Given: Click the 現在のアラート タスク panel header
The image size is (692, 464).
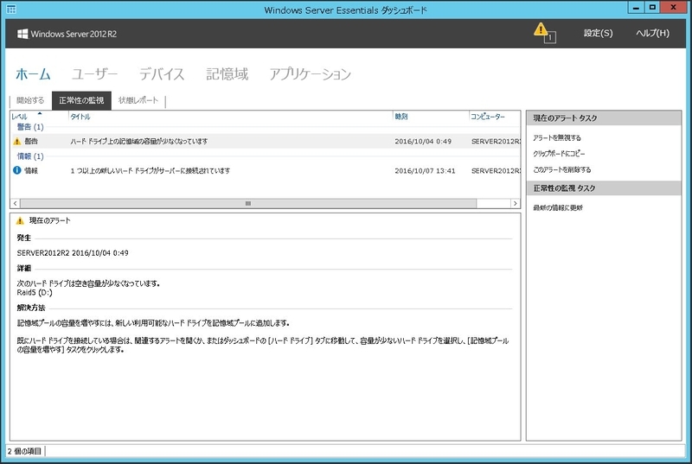Looking at the screenshot, I should (x=604, y=118).
